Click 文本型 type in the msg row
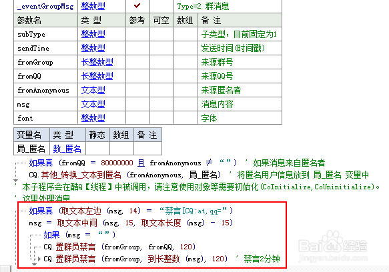The width and height of the screenshot is (389, 272). [93, 104]
